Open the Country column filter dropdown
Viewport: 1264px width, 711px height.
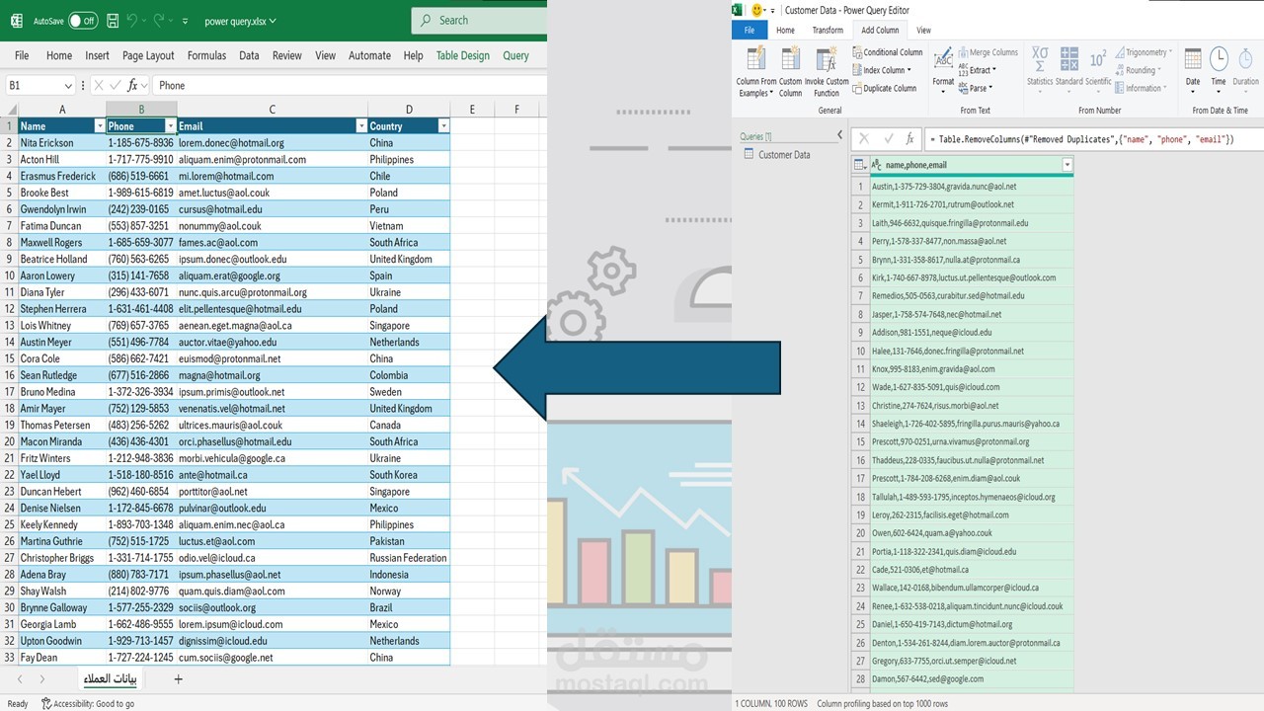pyautogui.click(x=443, y=126)
